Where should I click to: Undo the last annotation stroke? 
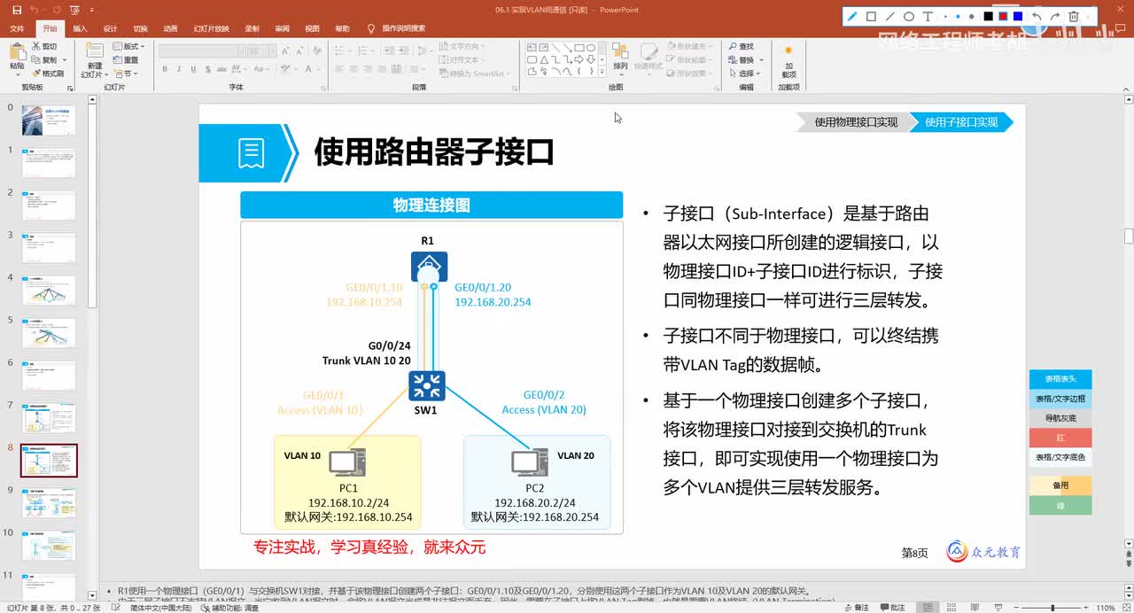pyautogui.click(x=1037, y=16)
